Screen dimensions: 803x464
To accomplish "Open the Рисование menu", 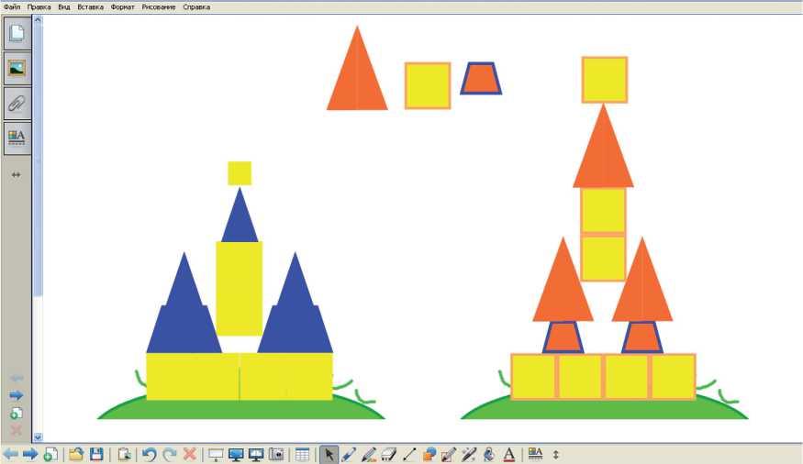I will [x=159, y=7].
